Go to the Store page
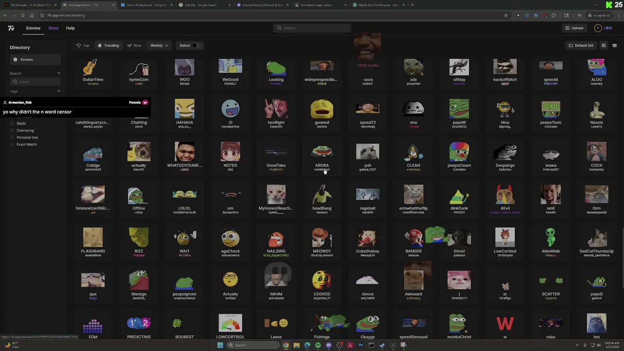The width and height of the screenshot is (624, 351). (x=53, y=28)
